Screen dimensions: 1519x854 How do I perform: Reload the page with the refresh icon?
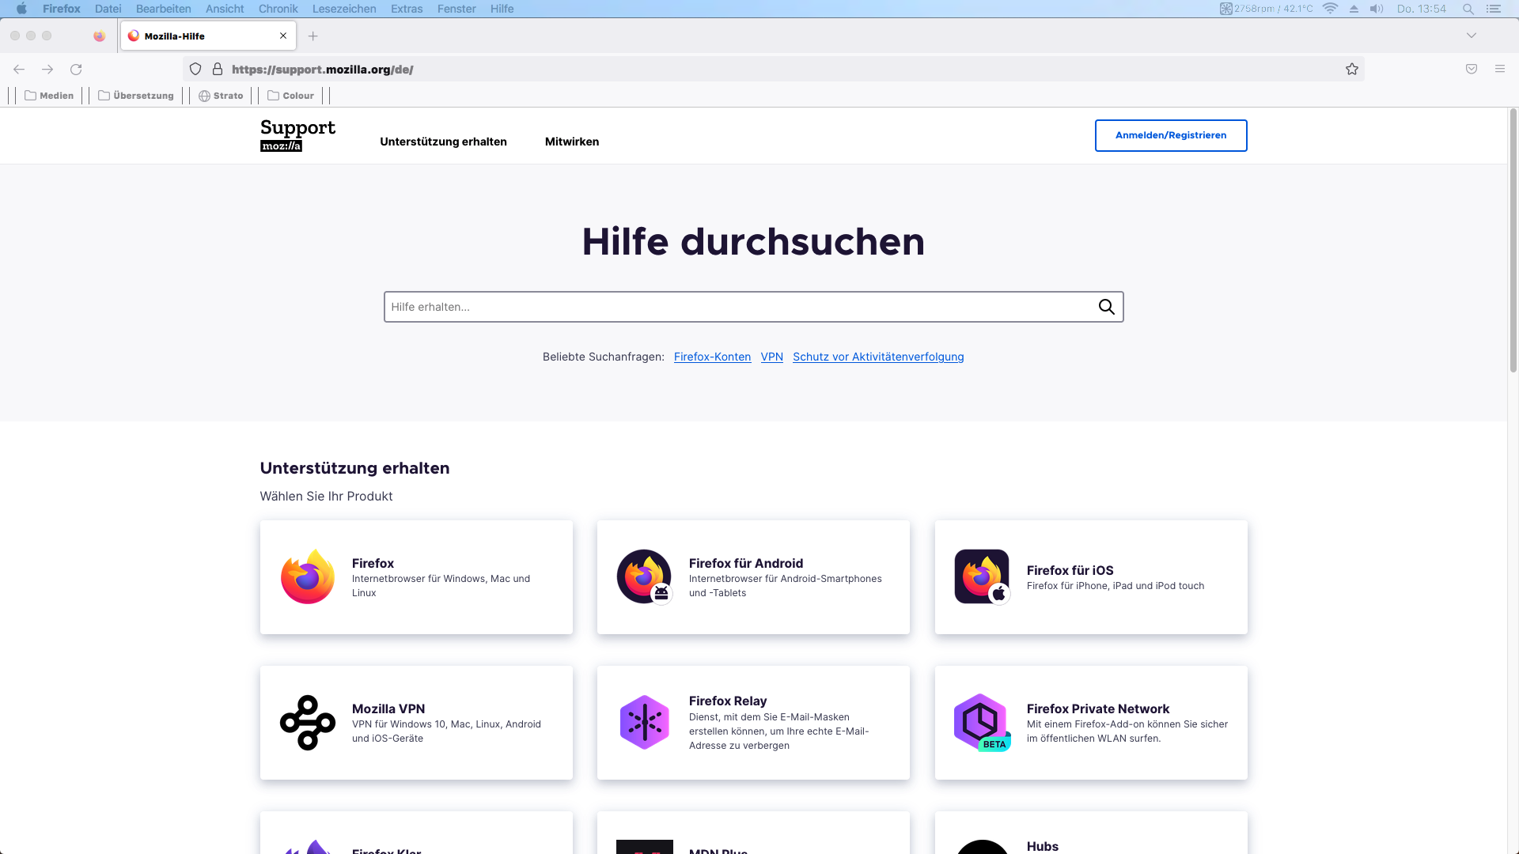point(76,70)
